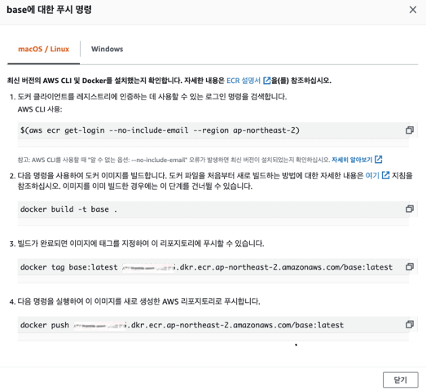Click the aws ecr get-login command text

tap(160, 130)
